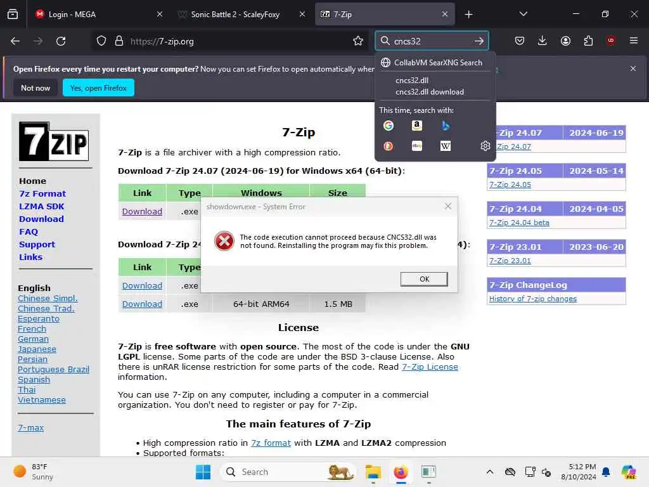The image size is (649, 487).
Task: Click the Windows taskbar Search box
Action: (x=288, y=472)
